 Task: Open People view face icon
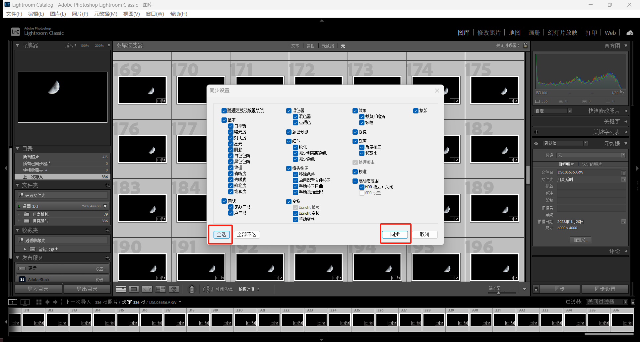(x=174, y=289)
